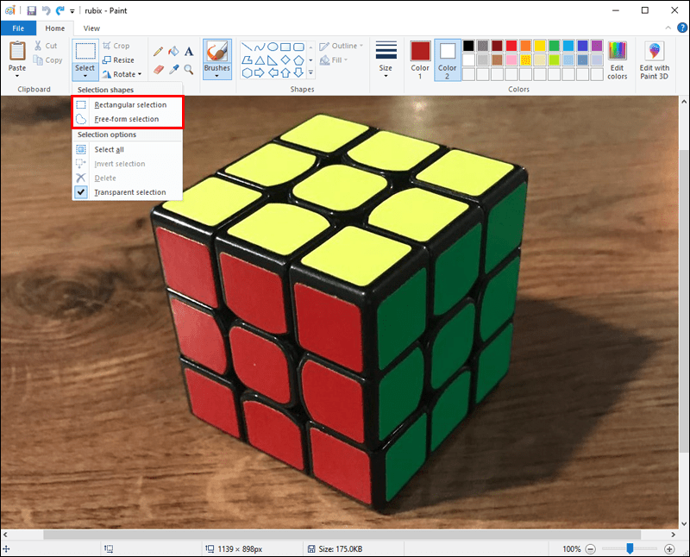This screenshot has width=690, height=557.
Task: Choose the Hexagon shape
Action: (247, 73)
